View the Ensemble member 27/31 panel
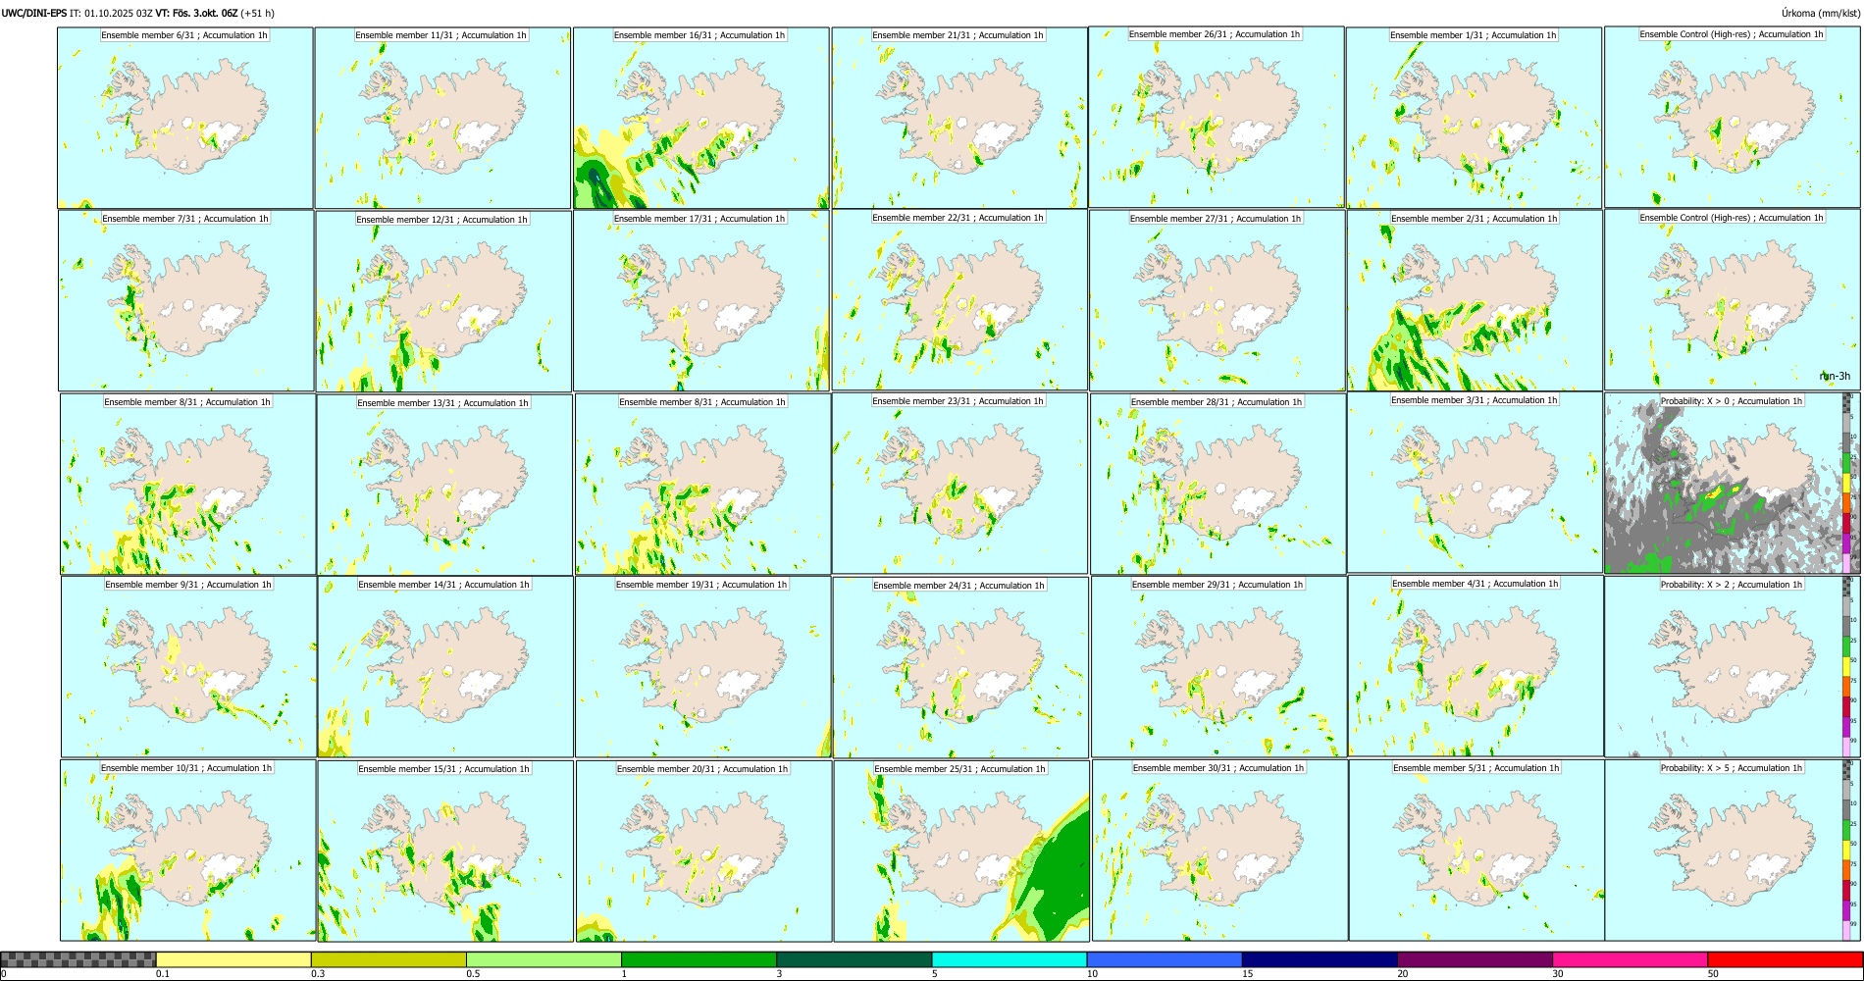This screenshot has width=1864, height=981. click(1217, 301)
